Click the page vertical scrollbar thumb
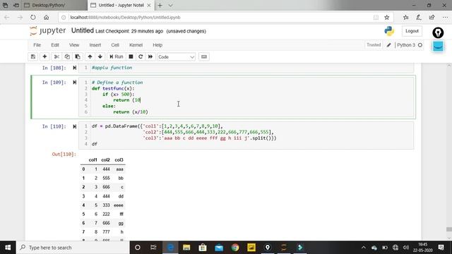The image size is (452, 254). pyautogui.click(x=449, y=229)
